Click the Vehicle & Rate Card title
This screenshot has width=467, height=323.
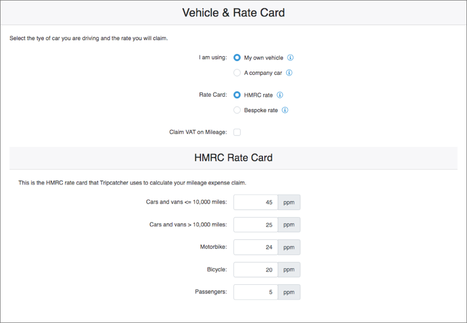(x=233, y=13)
